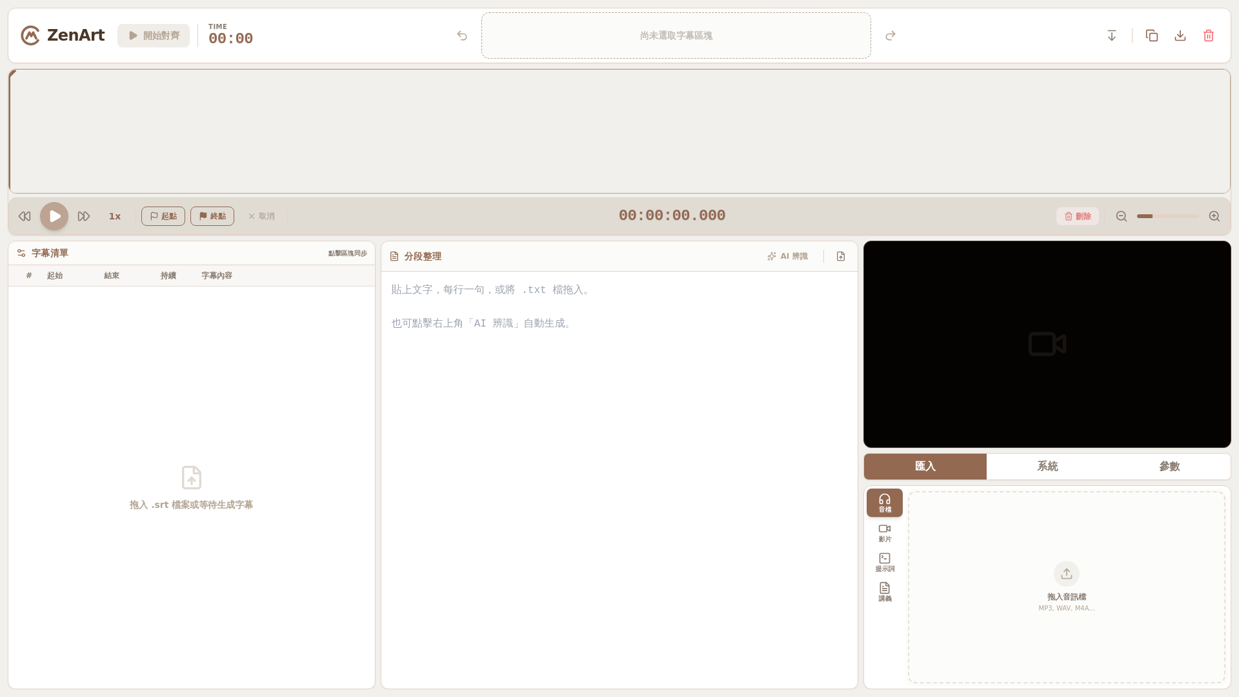Screen dimensions: 1239x697
Task: Switch to the 參數 tab
Action: click(x=1169, y=466)
